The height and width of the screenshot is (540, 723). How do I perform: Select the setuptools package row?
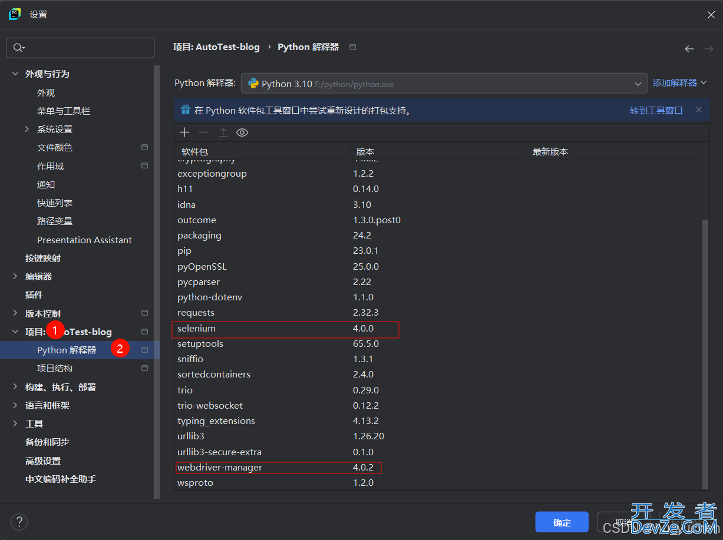tap(438, 343)
